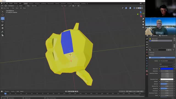
Task: Open the Global transform orientation dropdown
Action: coord(65,6)
